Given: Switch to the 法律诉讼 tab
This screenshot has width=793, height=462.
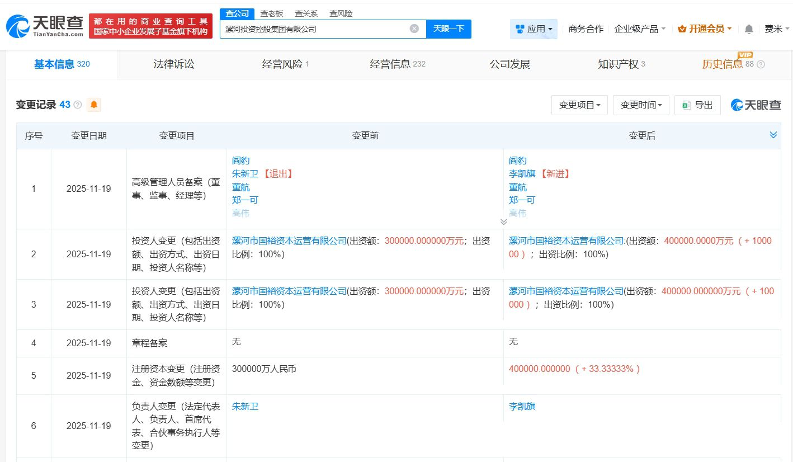Looking at the screenshot, I should click(174, 64).
